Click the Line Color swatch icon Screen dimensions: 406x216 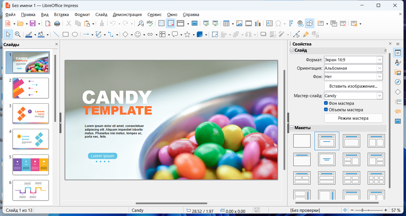[29, 34]
